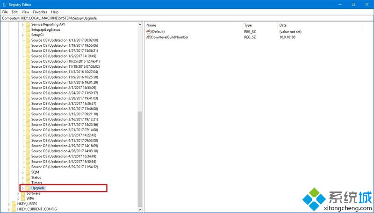Click the Status folder icon
Viewport: 374px width, 213px height.
[28, 177]
